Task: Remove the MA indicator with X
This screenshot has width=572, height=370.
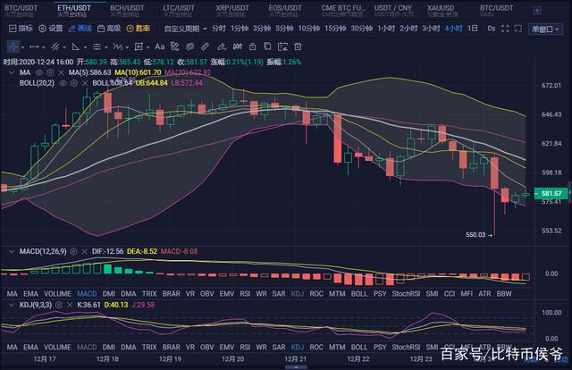Action: click(x=61, y=72)
